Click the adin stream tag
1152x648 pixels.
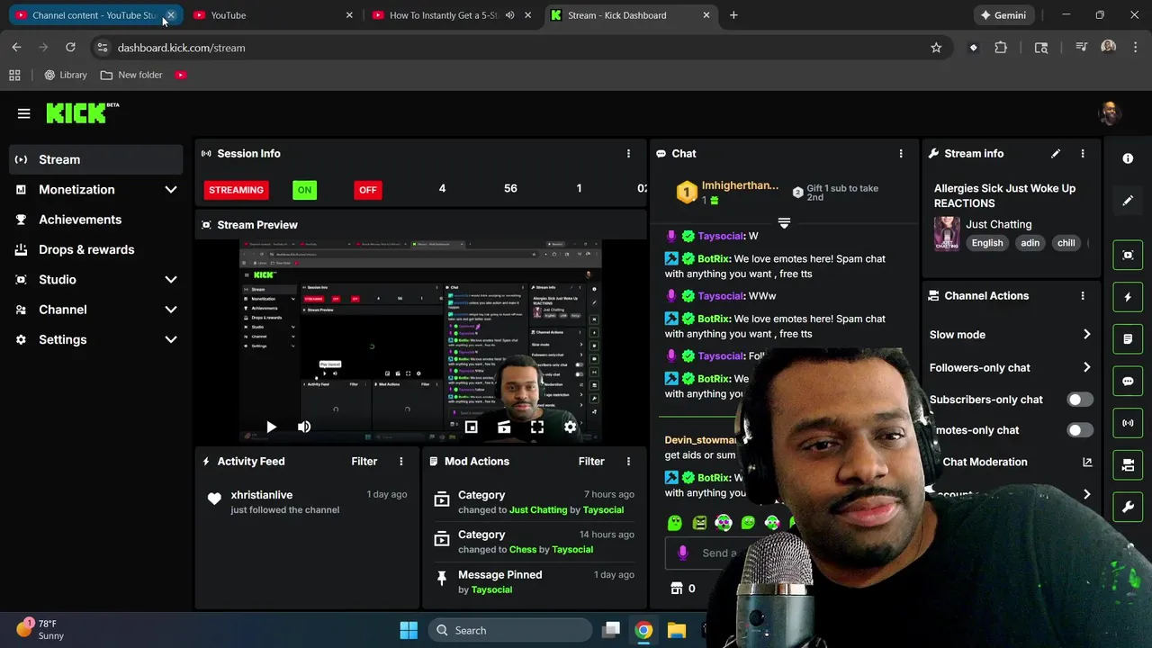[x=1030, y=243]
